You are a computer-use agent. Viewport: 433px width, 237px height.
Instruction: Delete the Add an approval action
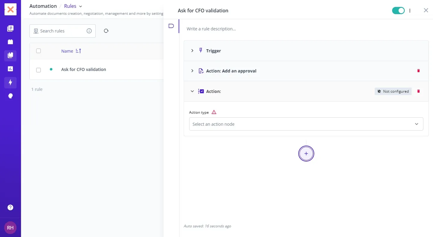tap(418, 71)
